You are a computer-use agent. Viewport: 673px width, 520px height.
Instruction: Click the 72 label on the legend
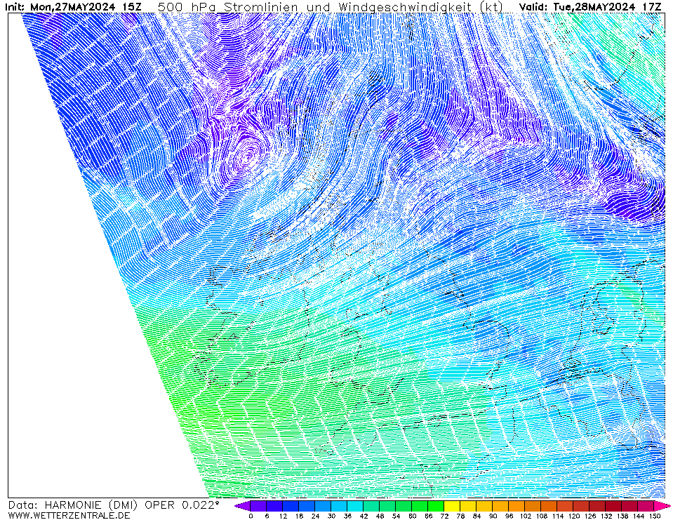pos(444,516)
